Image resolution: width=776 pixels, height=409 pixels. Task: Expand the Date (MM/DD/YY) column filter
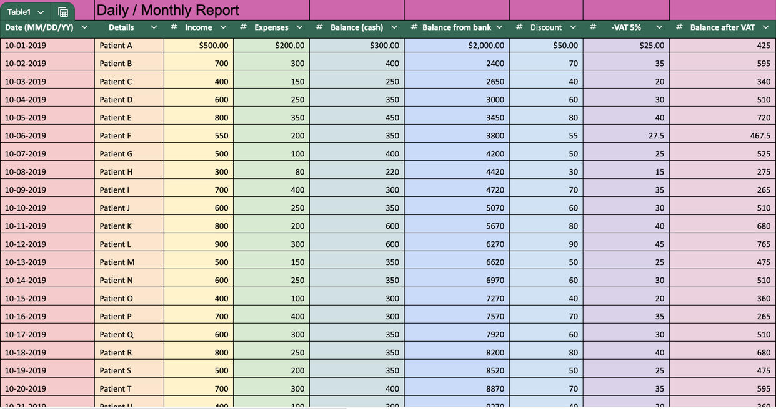(84, 27)
